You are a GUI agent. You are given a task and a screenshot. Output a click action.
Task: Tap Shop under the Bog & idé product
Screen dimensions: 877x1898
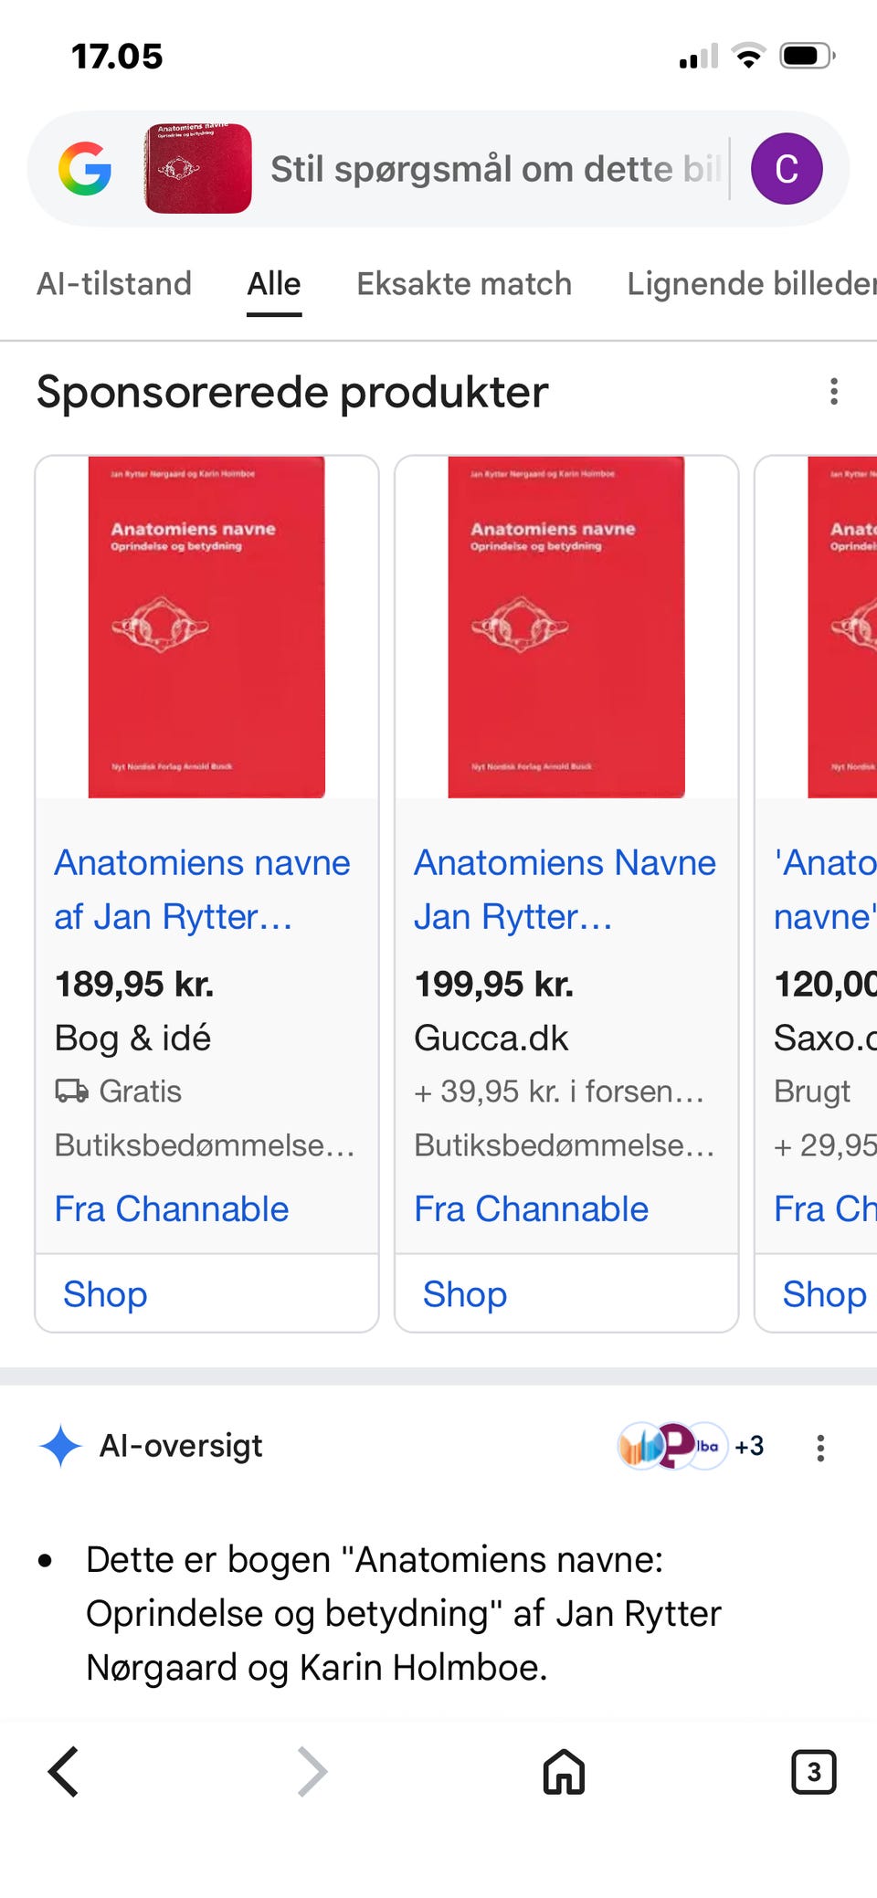[x=105, y=1294]
